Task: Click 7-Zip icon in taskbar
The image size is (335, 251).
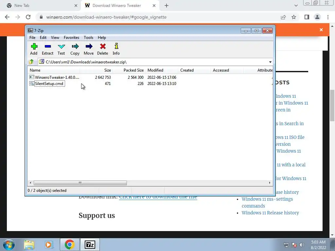Action: click(90, 244)
